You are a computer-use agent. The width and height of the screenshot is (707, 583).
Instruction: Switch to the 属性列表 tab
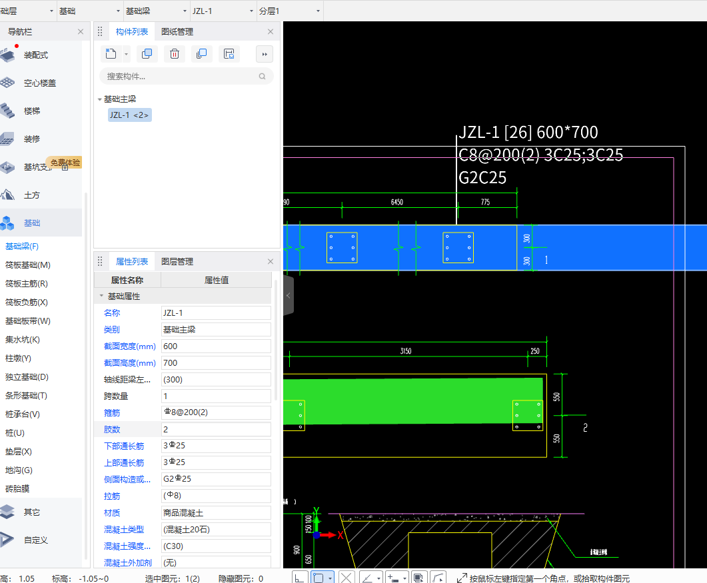coord(132,261)
